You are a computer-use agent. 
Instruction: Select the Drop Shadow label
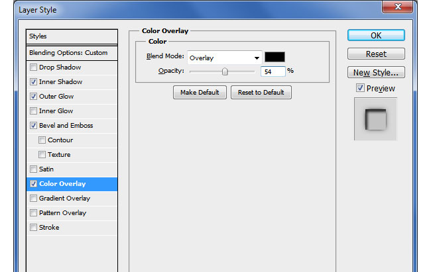(60, 68)
